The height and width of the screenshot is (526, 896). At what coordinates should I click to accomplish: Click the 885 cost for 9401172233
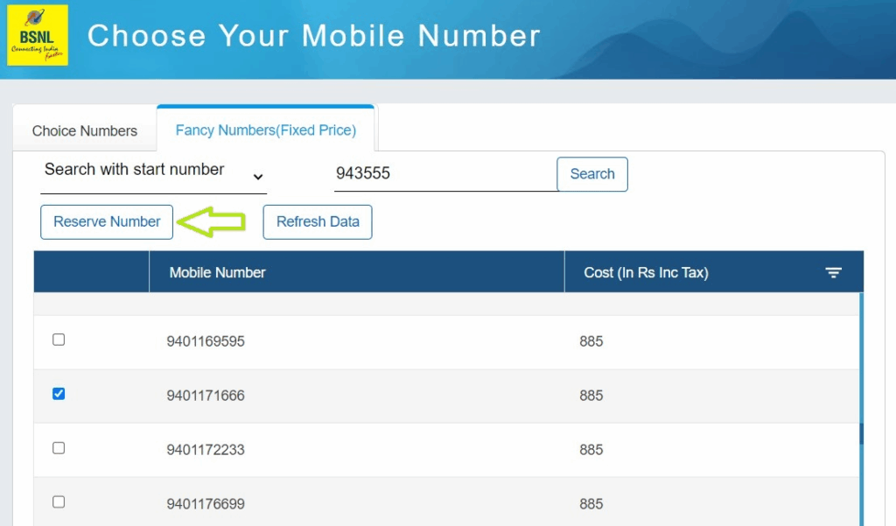click(591, 450)
